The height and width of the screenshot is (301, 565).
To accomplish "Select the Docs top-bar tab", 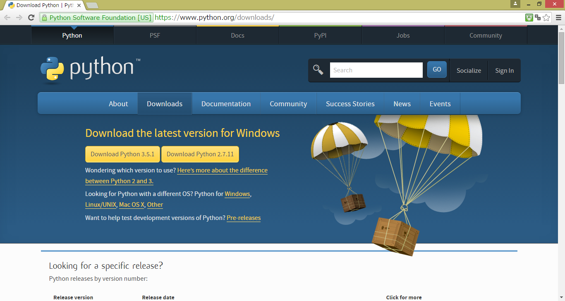I will pyautogui.click(x=238, y=36).
